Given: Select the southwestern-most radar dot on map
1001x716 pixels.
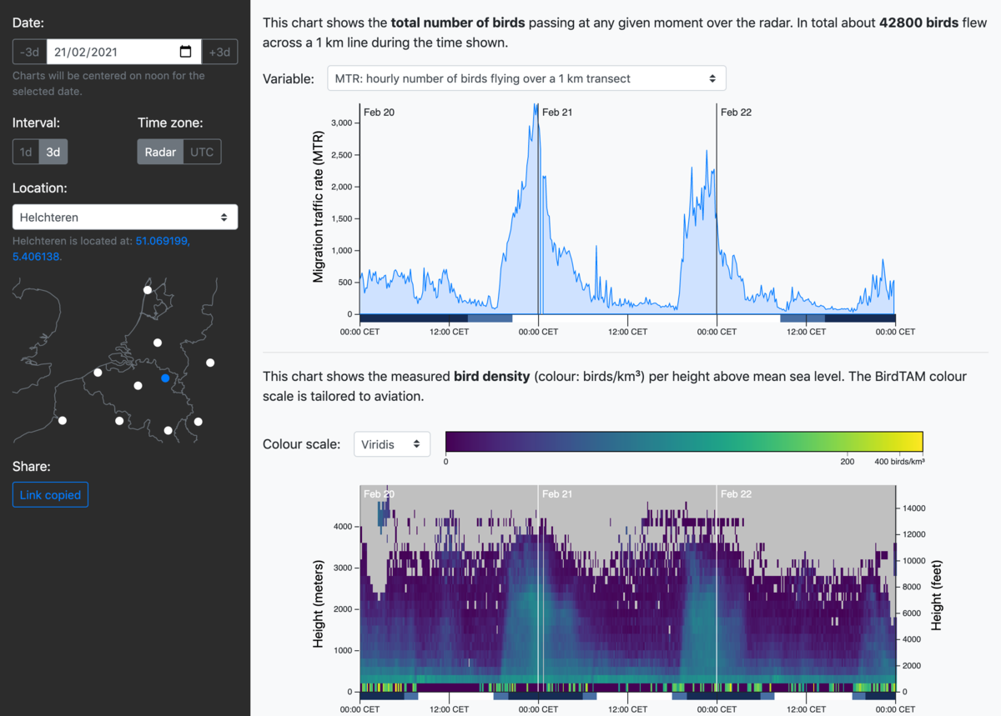Looking at the screenshot, I should (63, 420).
